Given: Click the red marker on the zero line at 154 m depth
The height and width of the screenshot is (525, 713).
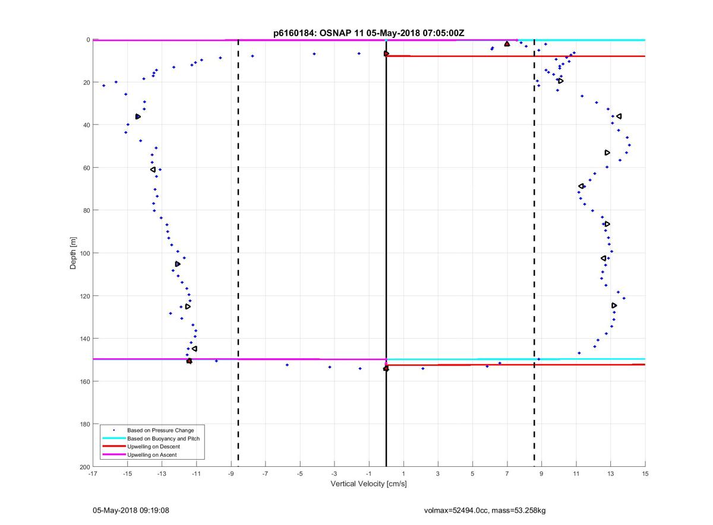Looking at the screenshot, I should coord(386,368).
